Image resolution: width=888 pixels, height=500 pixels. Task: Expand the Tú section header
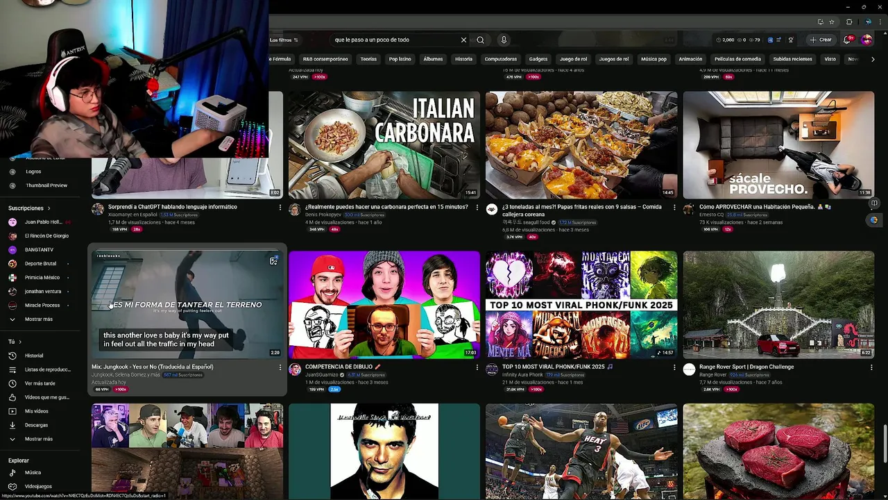pos(15,342)
